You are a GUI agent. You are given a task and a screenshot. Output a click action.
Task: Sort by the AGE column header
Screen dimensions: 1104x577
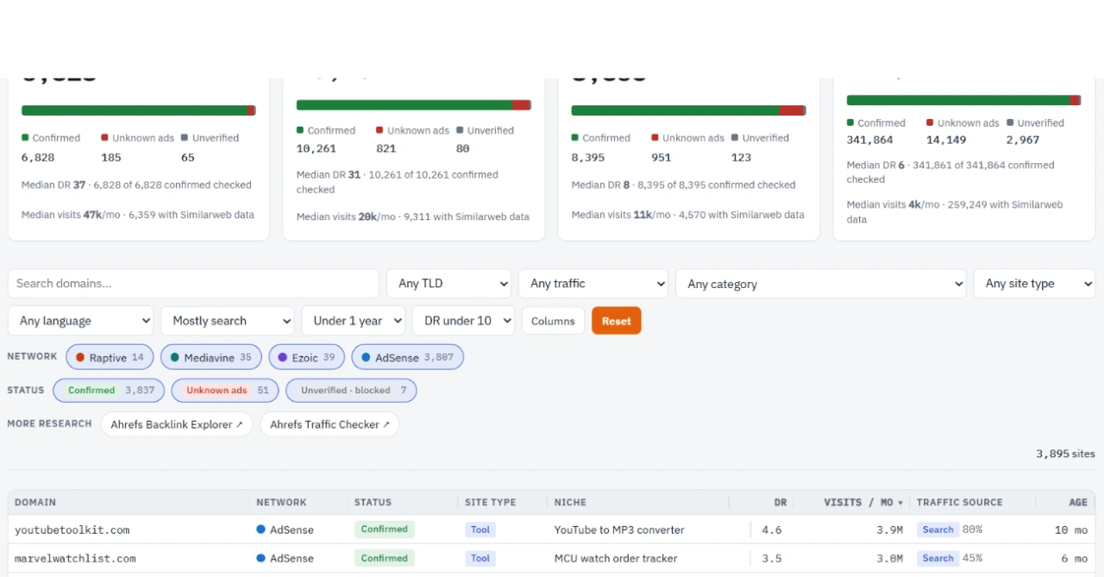(1077, 502)
